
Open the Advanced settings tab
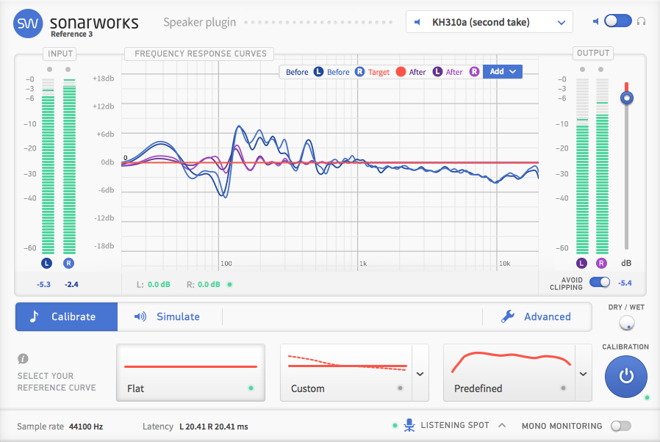537,316
